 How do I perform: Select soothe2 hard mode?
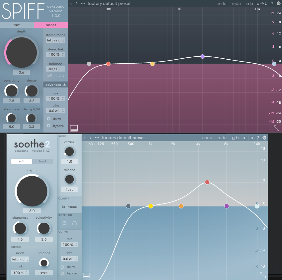pyautogui.click(x=42, y=161)
